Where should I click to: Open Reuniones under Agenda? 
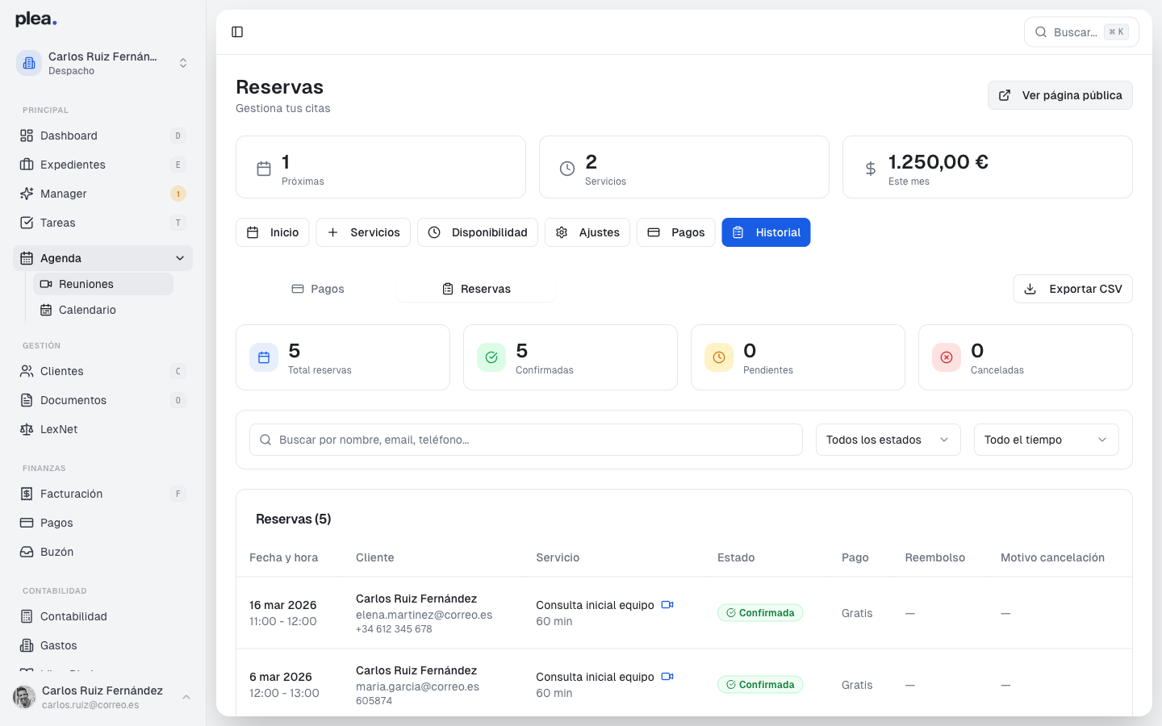point(103,284)
